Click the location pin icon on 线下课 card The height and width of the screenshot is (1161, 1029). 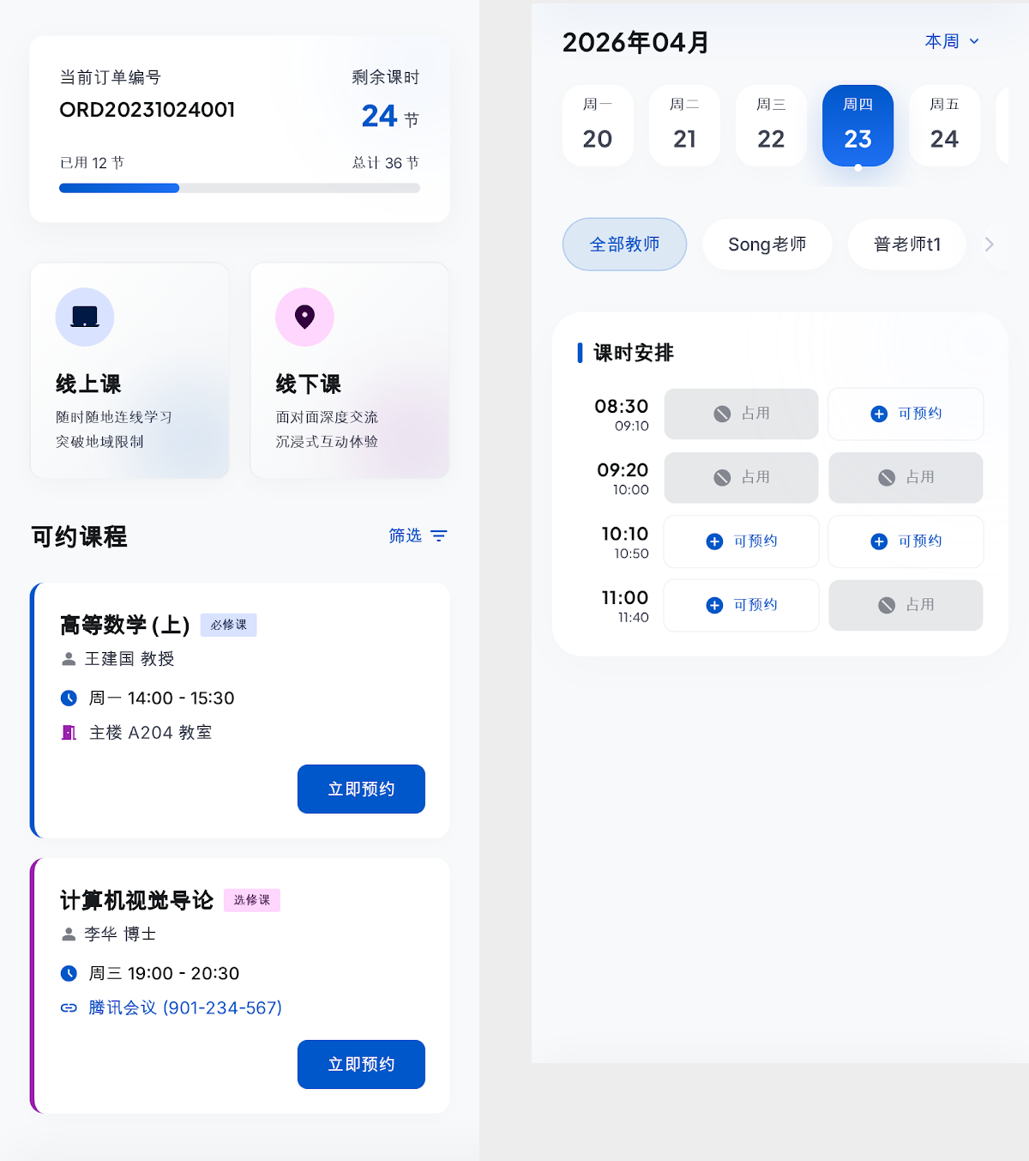coord(304,317)
